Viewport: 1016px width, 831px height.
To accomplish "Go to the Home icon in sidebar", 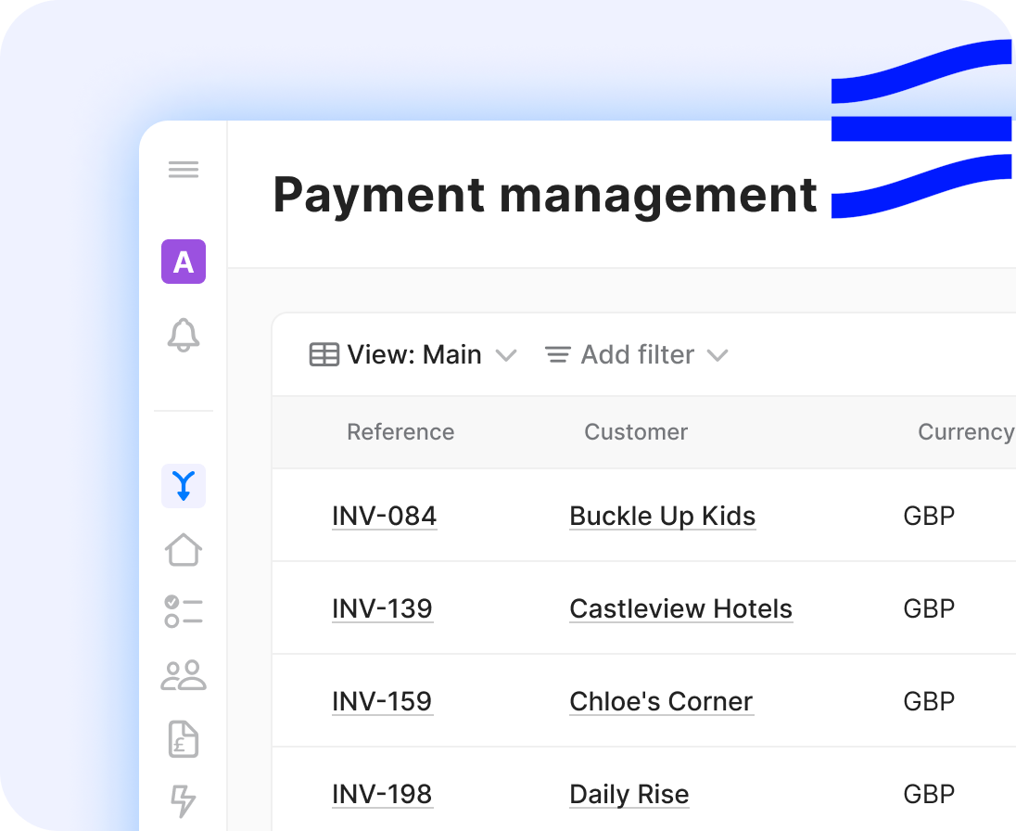I will 184,550.
